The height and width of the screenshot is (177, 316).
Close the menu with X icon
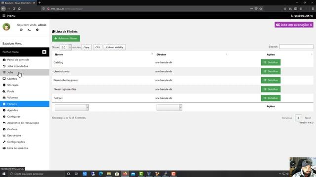click(x=44, y=52)
